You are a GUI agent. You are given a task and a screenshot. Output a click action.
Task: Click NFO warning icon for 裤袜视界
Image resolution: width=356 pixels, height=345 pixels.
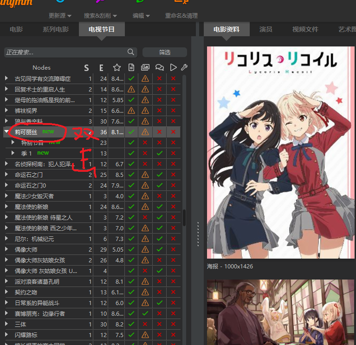coord(131,111)
